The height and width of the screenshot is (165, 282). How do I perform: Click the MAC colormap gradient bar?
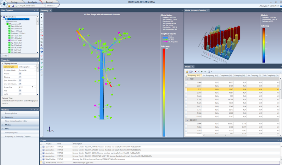(x=263, y=46)
